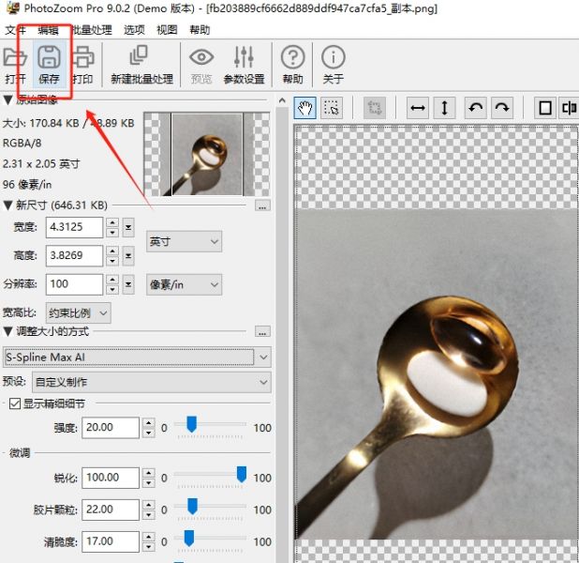Open the resolution unit dropdown 像素/in

click(184, 284)
